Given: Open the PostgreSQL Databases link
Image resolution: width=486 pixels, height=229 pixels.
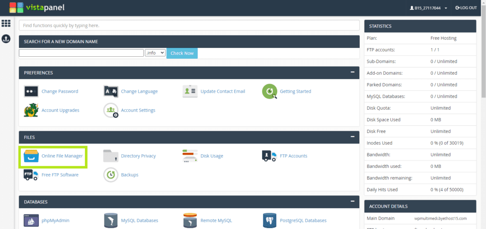Looking at the screenshot, I should point(303,220).
